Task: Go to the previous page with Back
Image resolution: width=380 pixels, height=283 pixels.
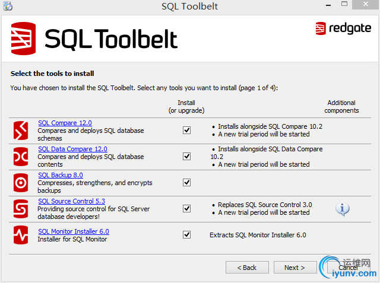Action: [x=247, y=268]
